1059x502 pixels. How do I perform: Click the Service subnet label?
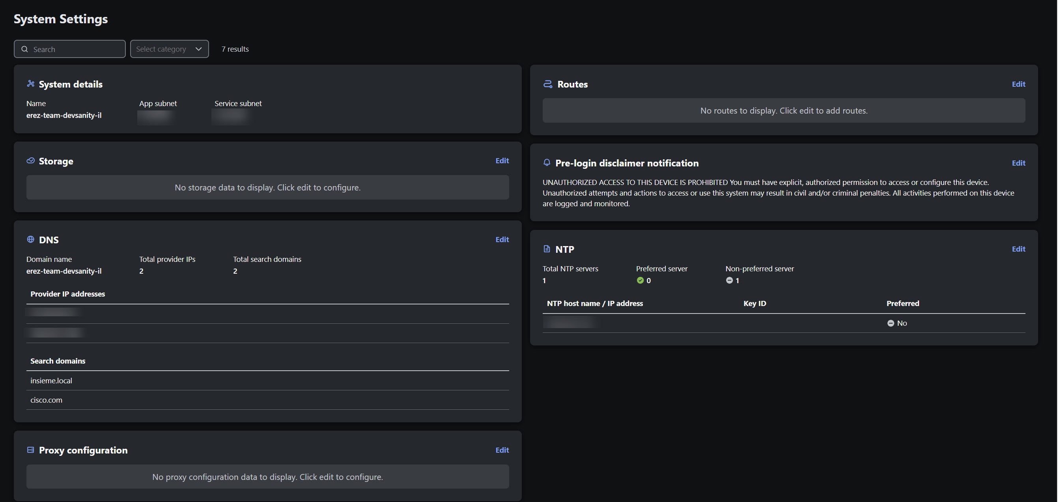point(238,103)
